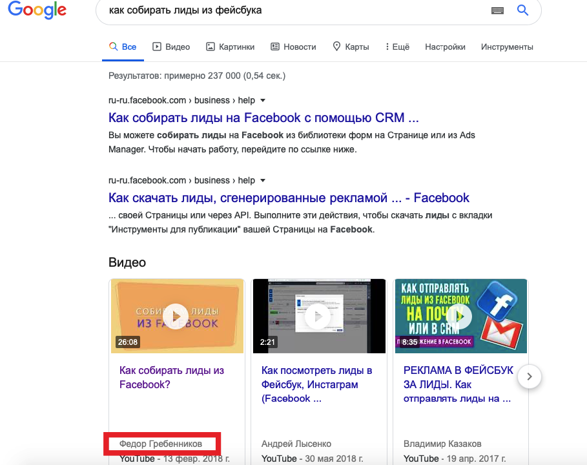Open video link РЕКЛАМА В ФЕЙСБУК ЗА ЛИДЫ
The height and width of the screenshot is (465, 587).
pyautogui.click(x=458, y=384)
